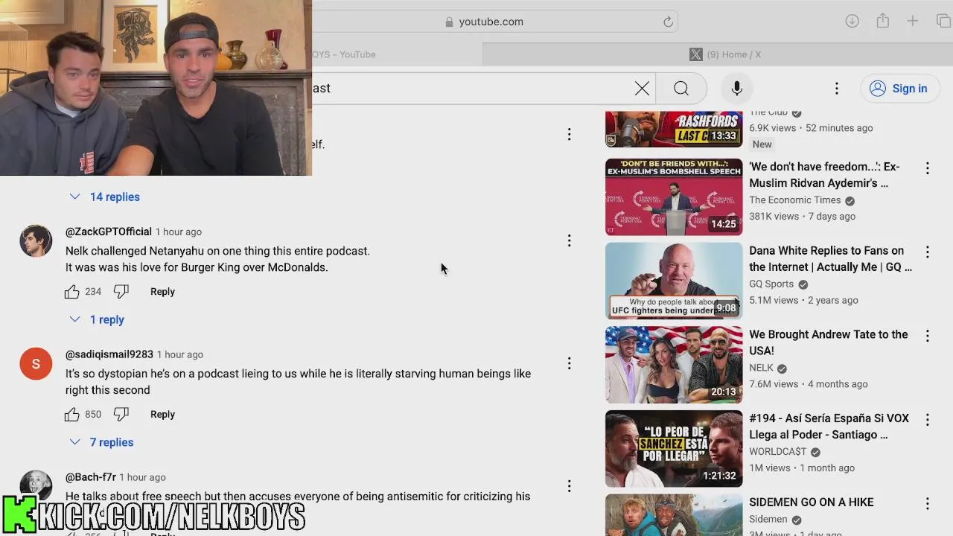Image resolution: width=953 pixels, height=536 pixels.
Task: Switch to the YouTube browser tab
Action: coord(397,54)
